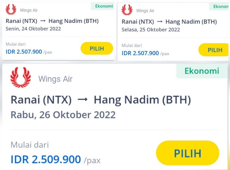Click the Wings Air name on 24 Oktober card
The width and height of the screenshot is (230, 170).
coord(29,10)
